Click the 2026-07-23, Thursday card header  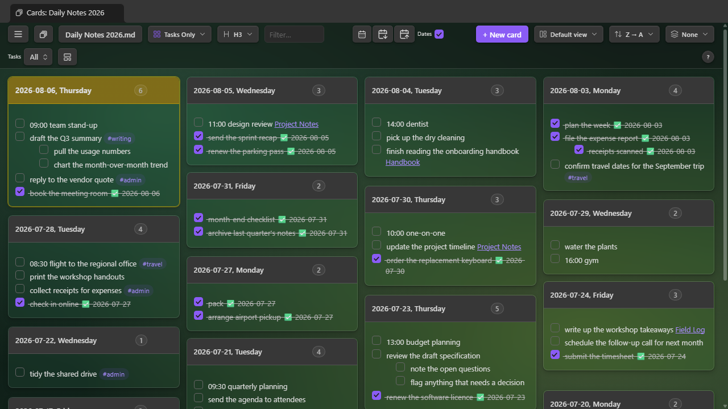[x=450, y=308]
